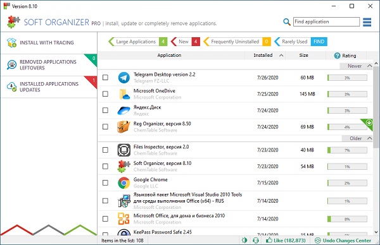The width and height of the screenshot is (380, 245).
Task: Click the magnifier search icon
Action: coord(287,22)
